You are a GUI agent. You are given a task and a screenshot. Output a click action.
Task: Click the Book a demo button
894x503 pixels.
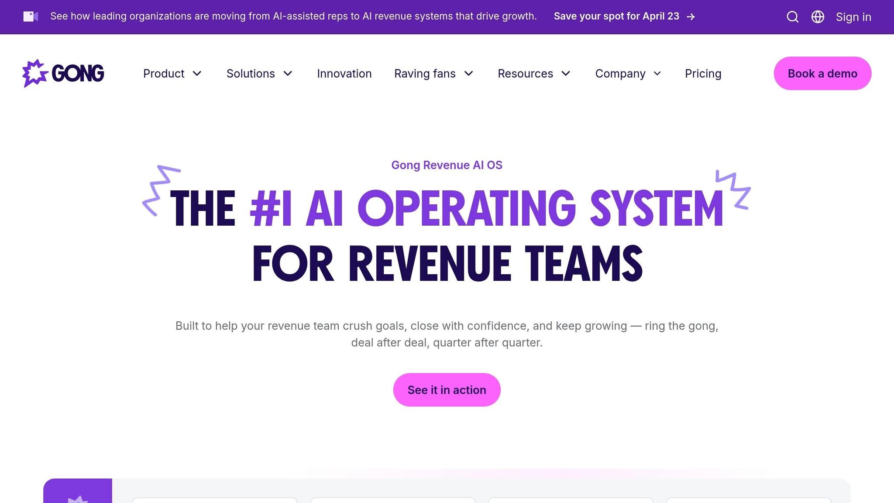tap(822, 73)
